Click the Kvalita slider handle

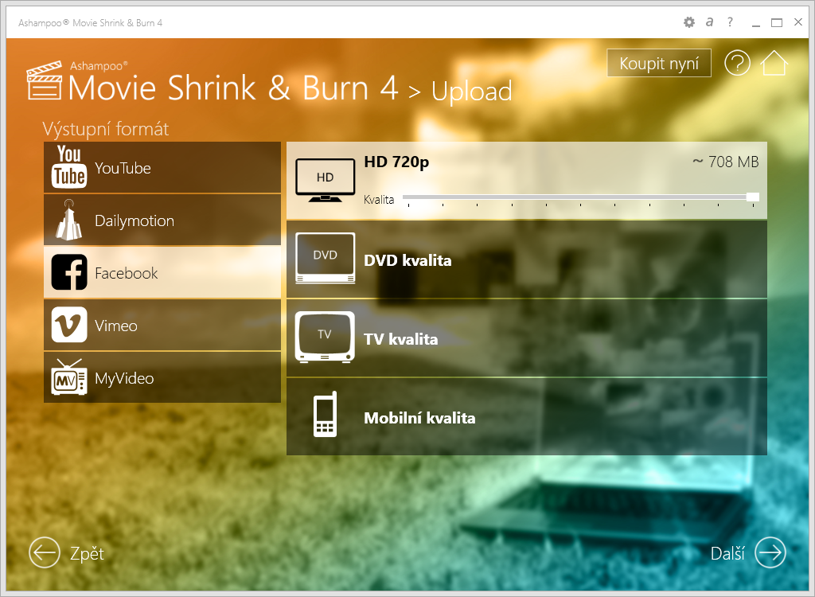753,197
